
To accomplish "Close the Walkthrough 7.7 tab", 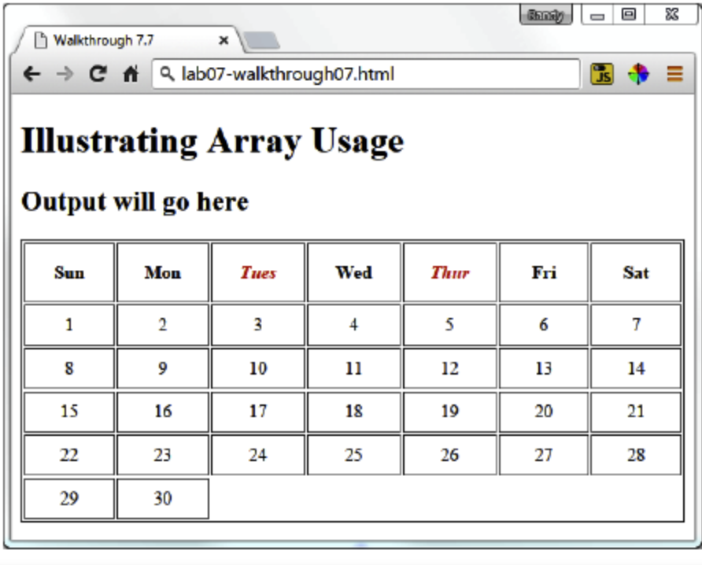I will (x=224, y=41).
